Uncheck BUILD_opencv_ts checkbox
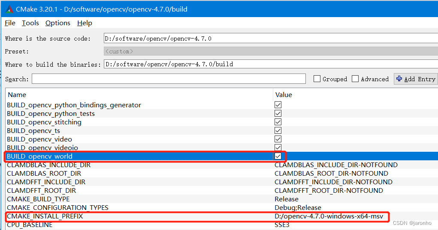Screen dimensions: 438x230 pyautogui.click(x=278, y=130)
